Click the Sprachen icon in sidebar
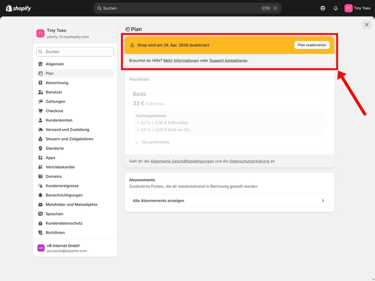 tap(41, 214)
